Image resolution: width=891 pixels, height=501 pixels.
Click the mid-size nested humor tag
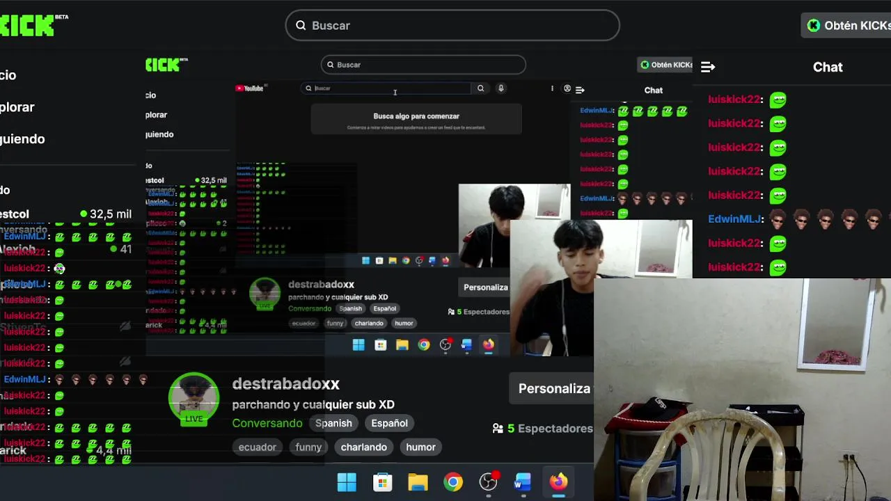(404, 324)
